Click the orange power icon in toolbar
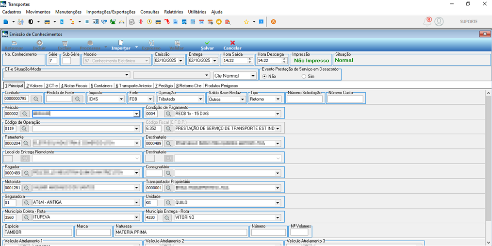 tap(273, 22)
